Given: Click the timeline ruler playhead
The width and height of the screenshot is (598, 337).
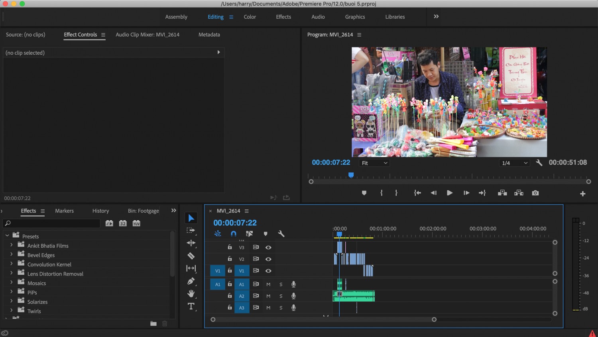Looking at the screenshot, I should [339, 234].
